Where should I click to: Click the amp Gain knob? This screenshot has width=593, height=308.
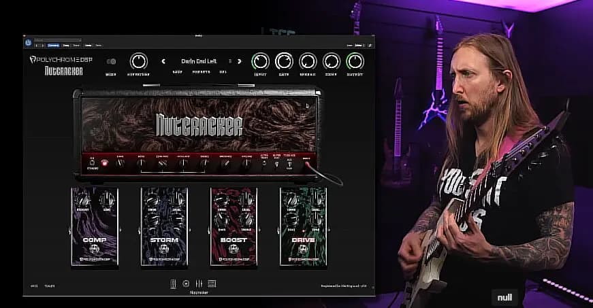tap(121, 163)
